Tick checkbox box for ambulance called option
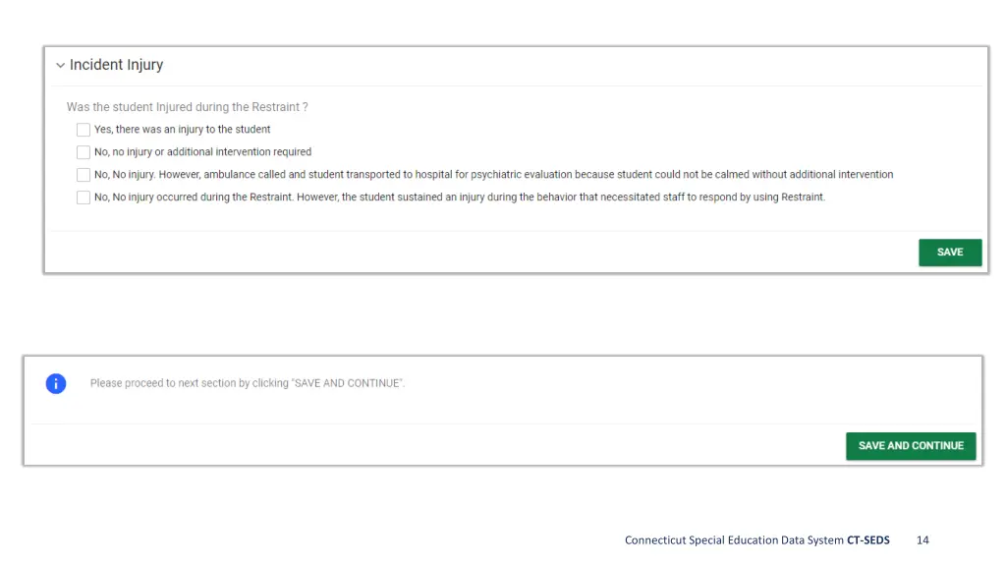1006x566 pixels. pyautogui.click(x=84, y=175)
